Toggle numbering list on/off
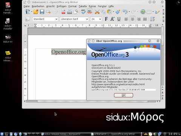 point(152,19)
